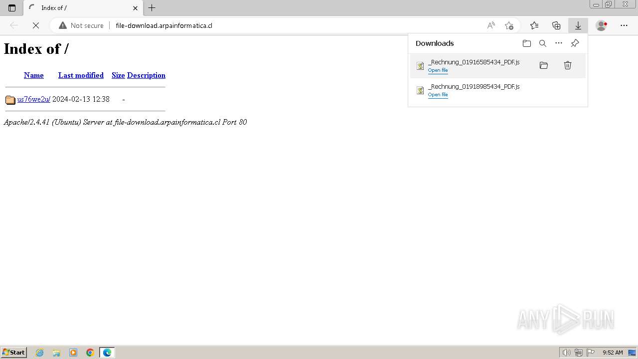Pin the Downloads panel

575,43
